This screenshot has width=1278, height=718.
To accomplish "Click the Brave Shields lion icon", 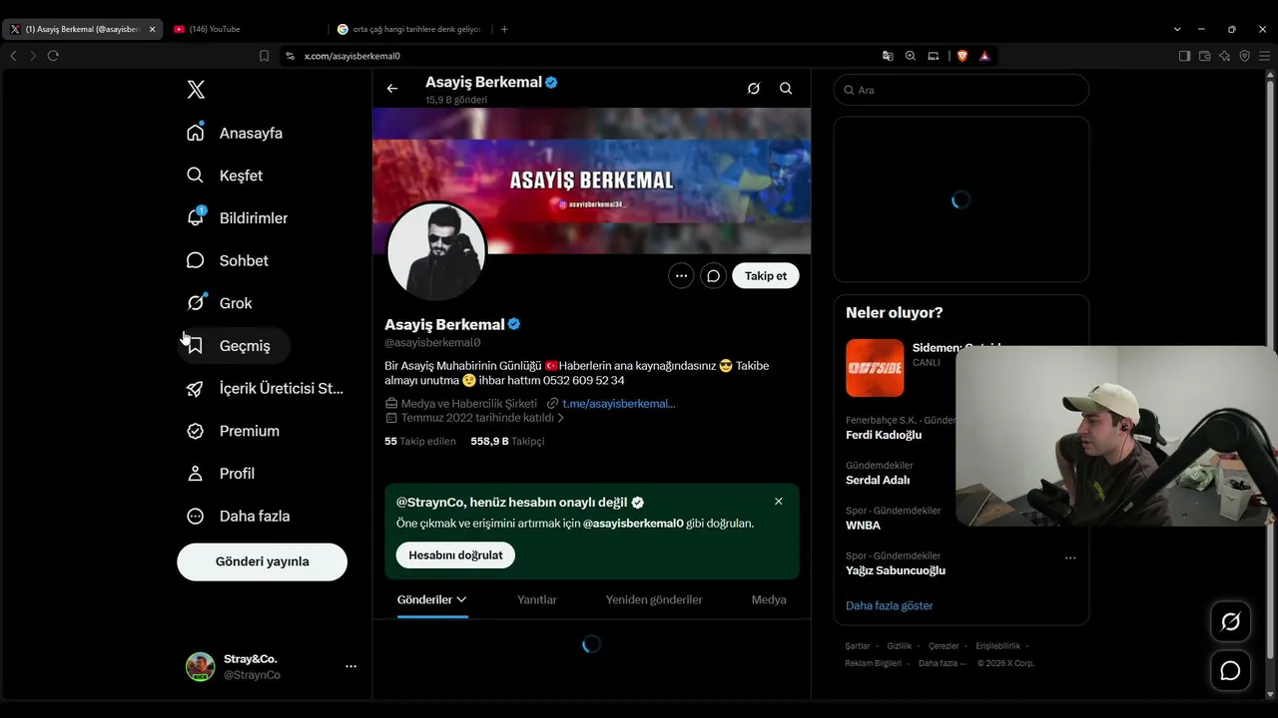I will pos(962,56).
